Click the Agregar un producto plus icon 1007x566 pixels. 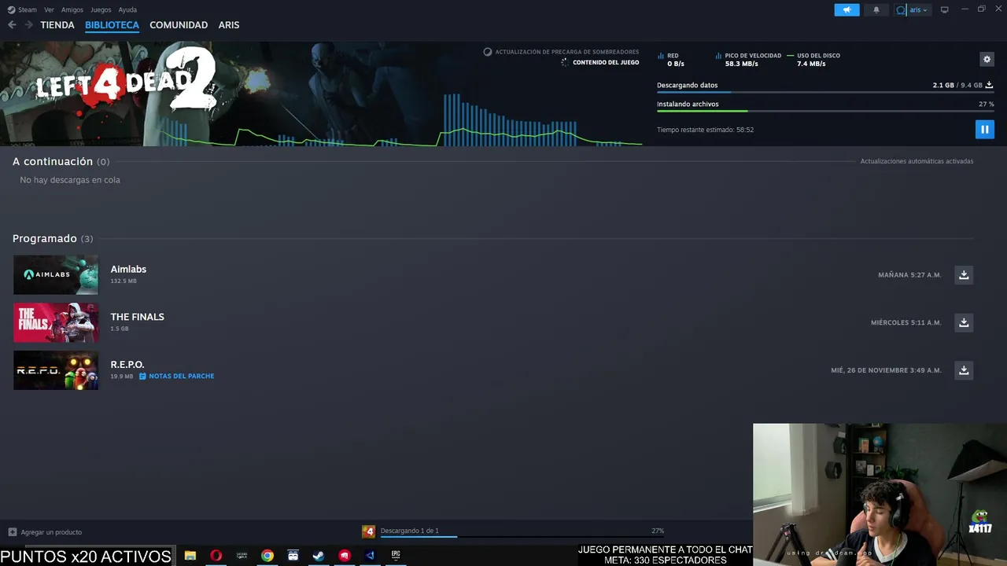12,532
